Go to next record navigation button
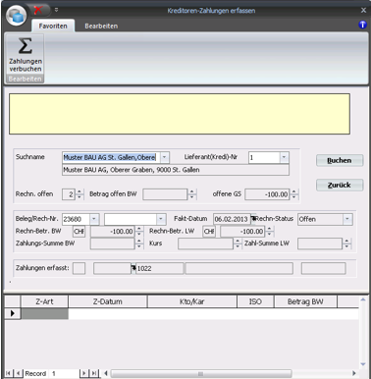 coord(83,373)
